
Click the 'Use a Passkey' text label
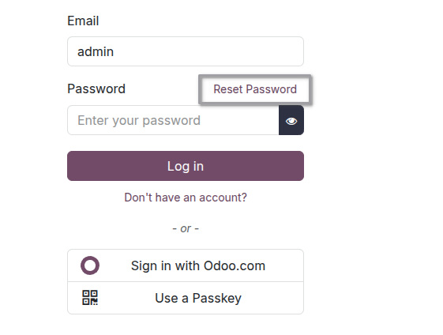coord(198,298)
